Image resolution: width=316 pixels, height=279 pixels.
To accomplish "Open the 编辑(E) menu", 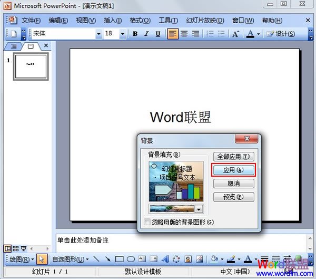I will click(58, 21).
